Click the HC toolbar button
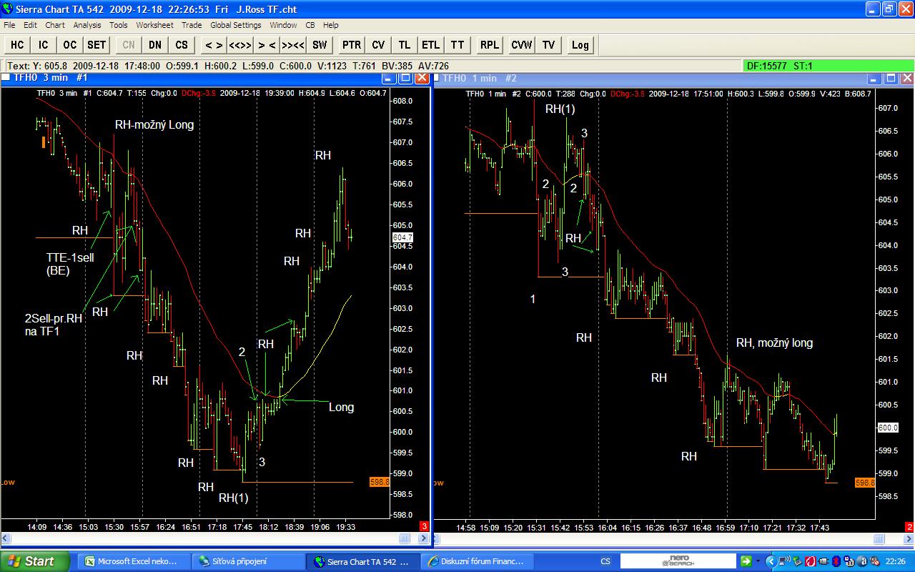 [17, 45]
